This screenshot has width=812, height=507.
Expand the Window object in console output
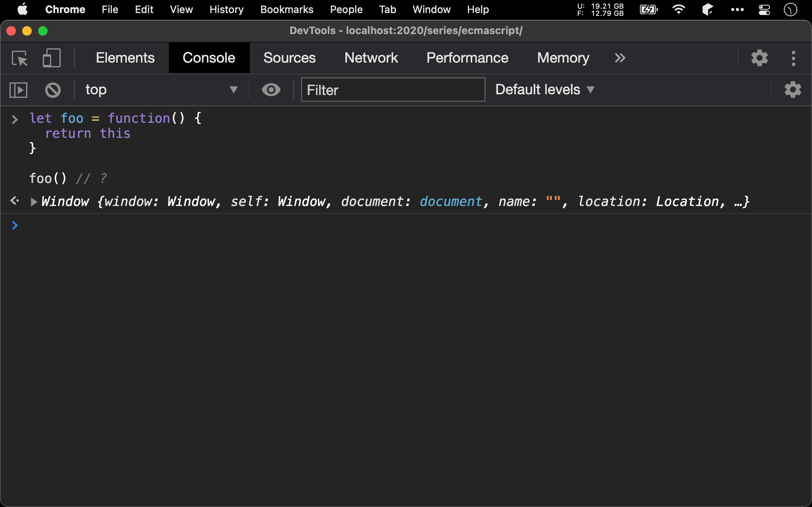(33, 202)
